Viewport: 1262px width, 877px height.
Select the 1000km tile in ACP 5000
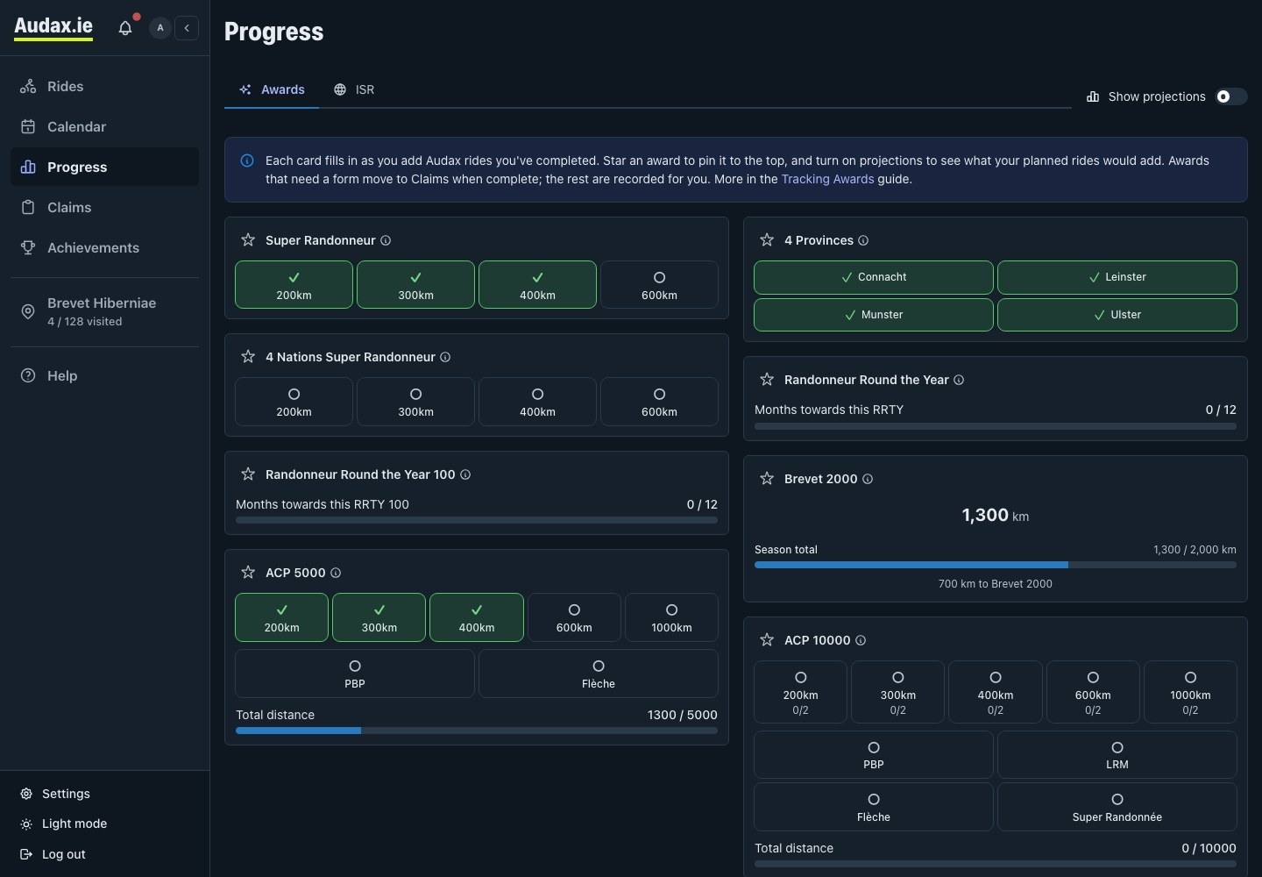671,617
